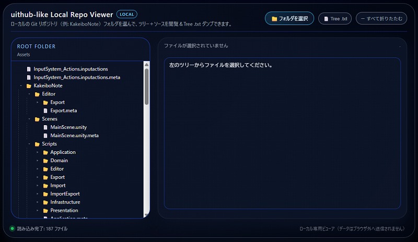
Task: Click the 左のツリーからファイルを選択してください message
Action: click(220, 65)
